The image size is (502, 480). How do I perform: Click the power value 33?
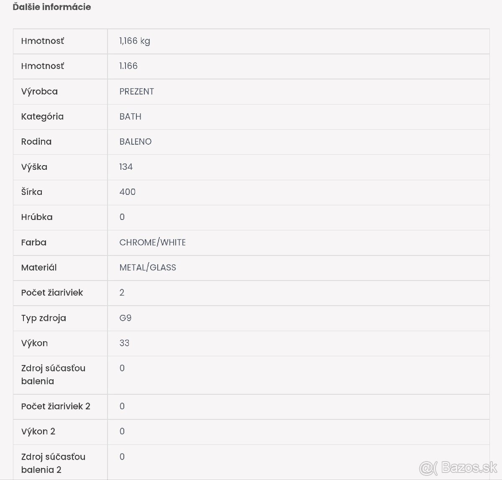124,343
